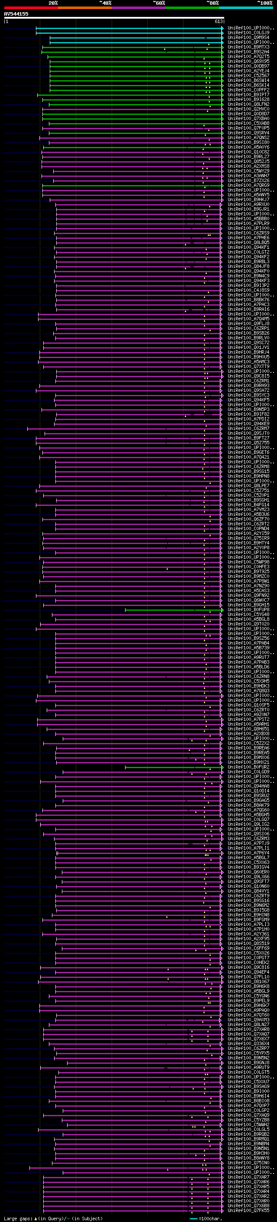Click the 100char scale legend at bottom

(206, 1218)
